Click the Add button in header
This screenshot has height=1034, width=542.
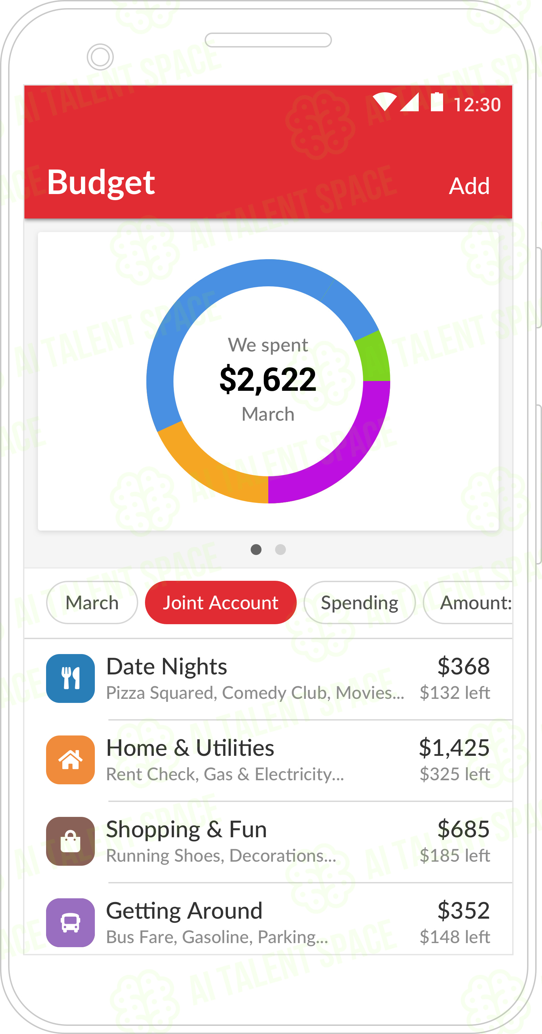pyautogui.click(x=469, y=186)
